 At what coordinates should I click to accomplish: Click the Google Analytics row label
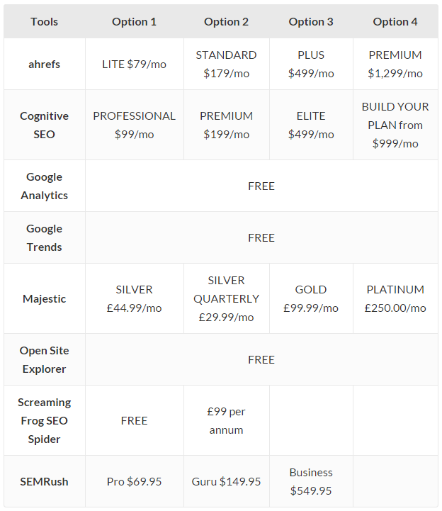pyautogui.click(x=45, y=186)
